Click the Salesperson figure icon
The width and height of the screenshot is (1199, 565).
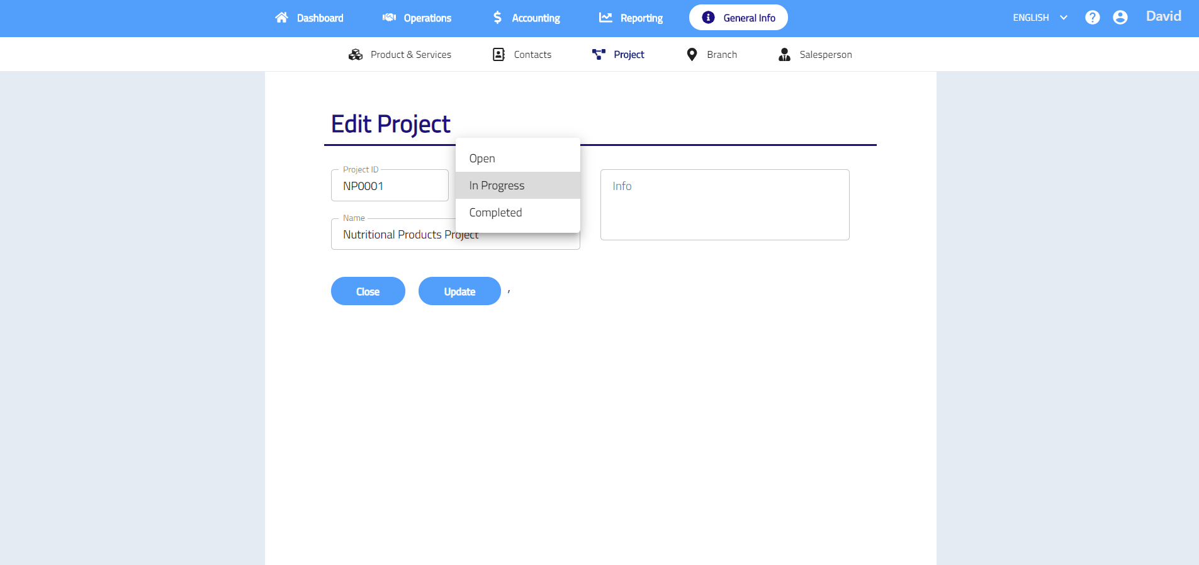[784, 55]
